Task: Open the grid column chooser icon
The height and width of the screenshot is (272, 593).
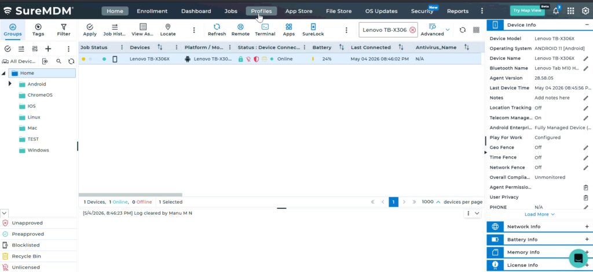Action: click(476, 30)
